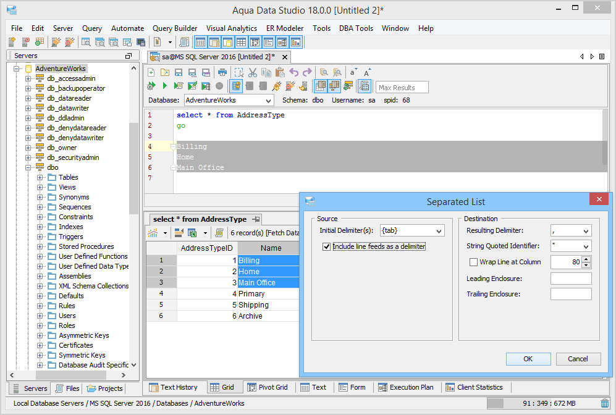Screen dimensions: 616x415
Task: Click the Execute with gear double-arrow icon
Action: click(x=151, y=86)
